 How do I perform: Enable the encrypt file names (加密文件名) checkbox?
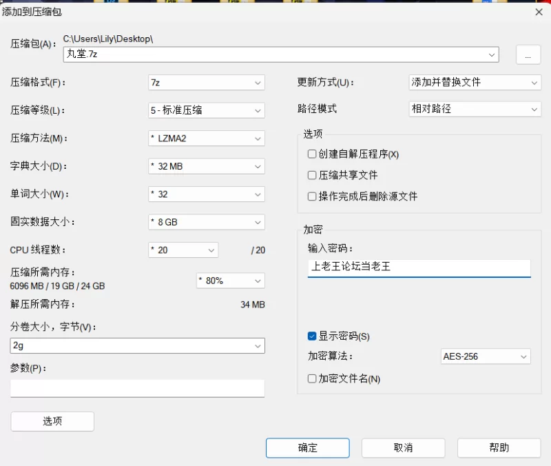(x=312, y=378)
